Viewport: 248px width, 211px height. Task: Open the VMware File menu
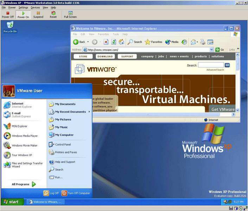[x=4, y=7]
